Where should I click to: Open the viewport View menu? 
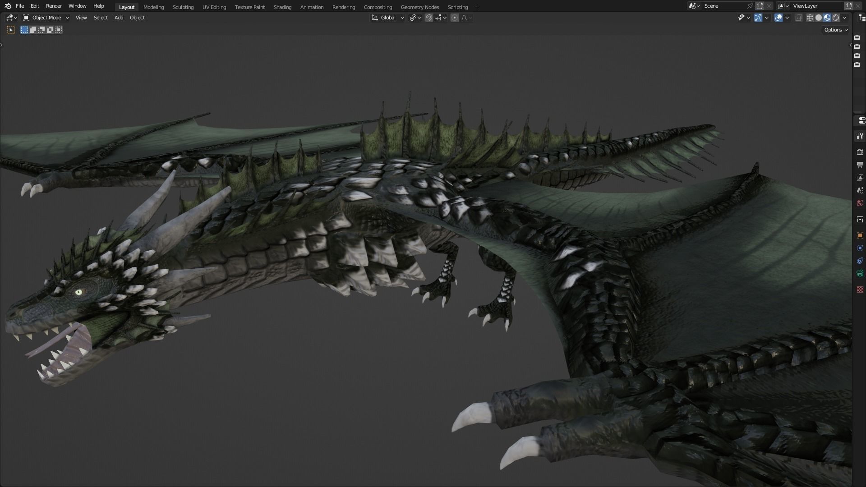(81, 18)
